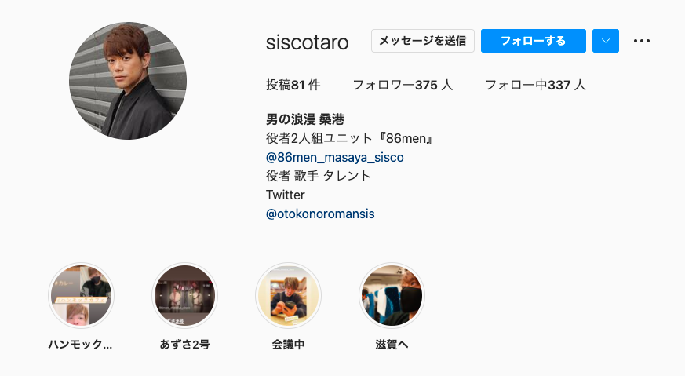Viewport: 685px width, 376px height.
Task: Click the 滋賀へ highlight label text
Action: tap(392, 345)
